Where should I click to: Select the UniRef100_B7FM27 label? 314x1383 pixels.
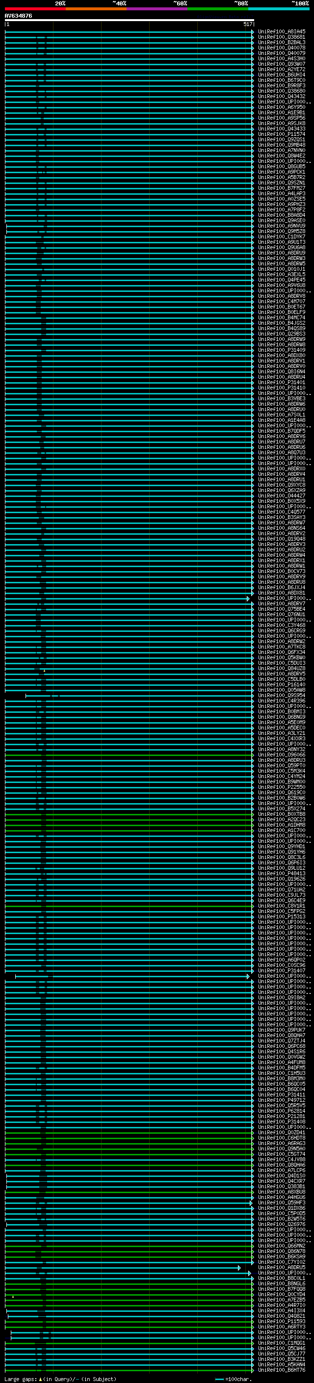click(282, 188)
